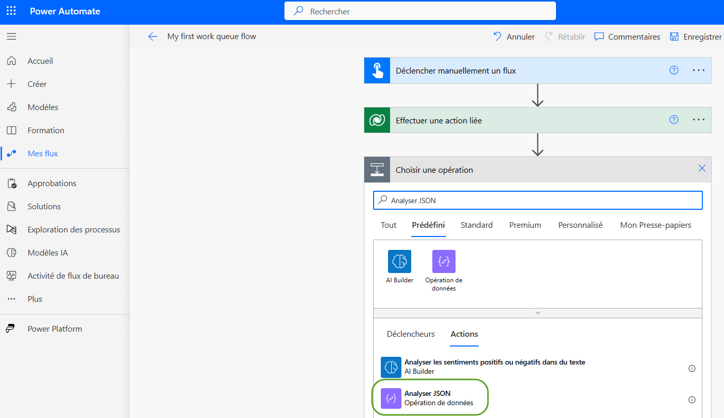
Task: Open the Actions tab
Action: click(x=464, y=334)
